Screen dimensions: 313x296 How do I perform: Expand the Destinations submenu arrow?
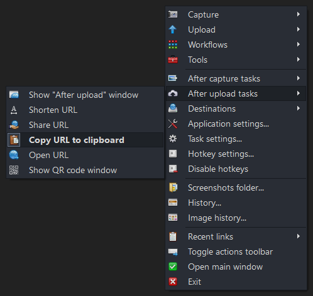click(299, 108)
